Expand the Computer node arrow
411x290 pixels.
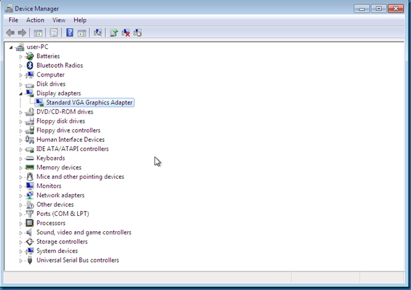(x=20, y=75)
